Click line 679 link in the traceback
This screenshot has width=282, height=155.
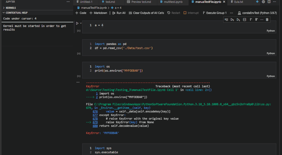[x=95, y=122]
